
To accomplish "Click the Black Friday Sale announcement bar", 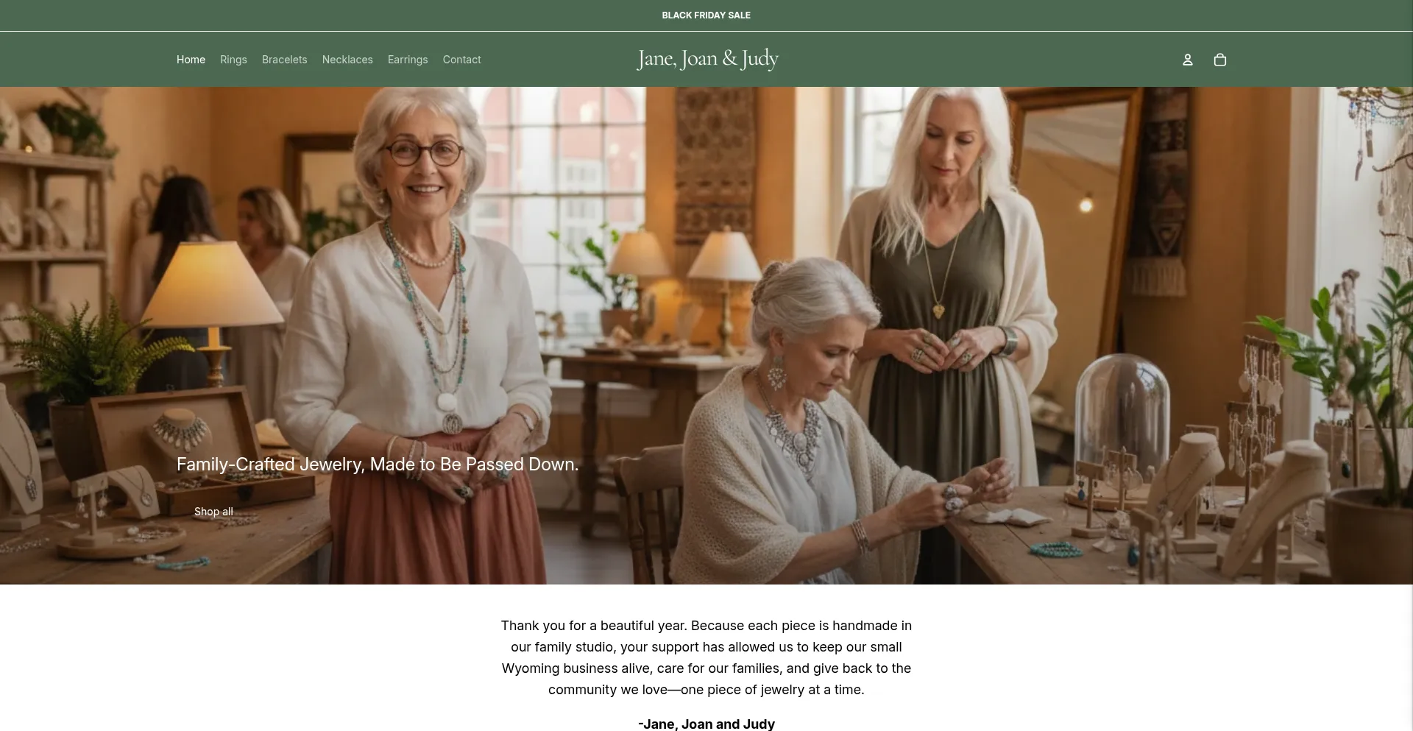I will [x=706, y=15].
